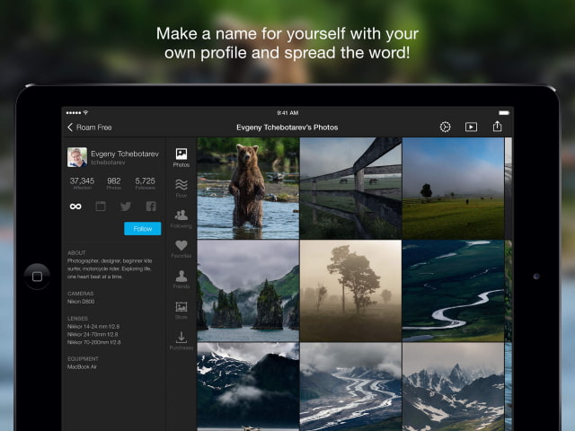
Task: Open the foggy tree photo
Action: pyautogui.click(x=349, y=289)
